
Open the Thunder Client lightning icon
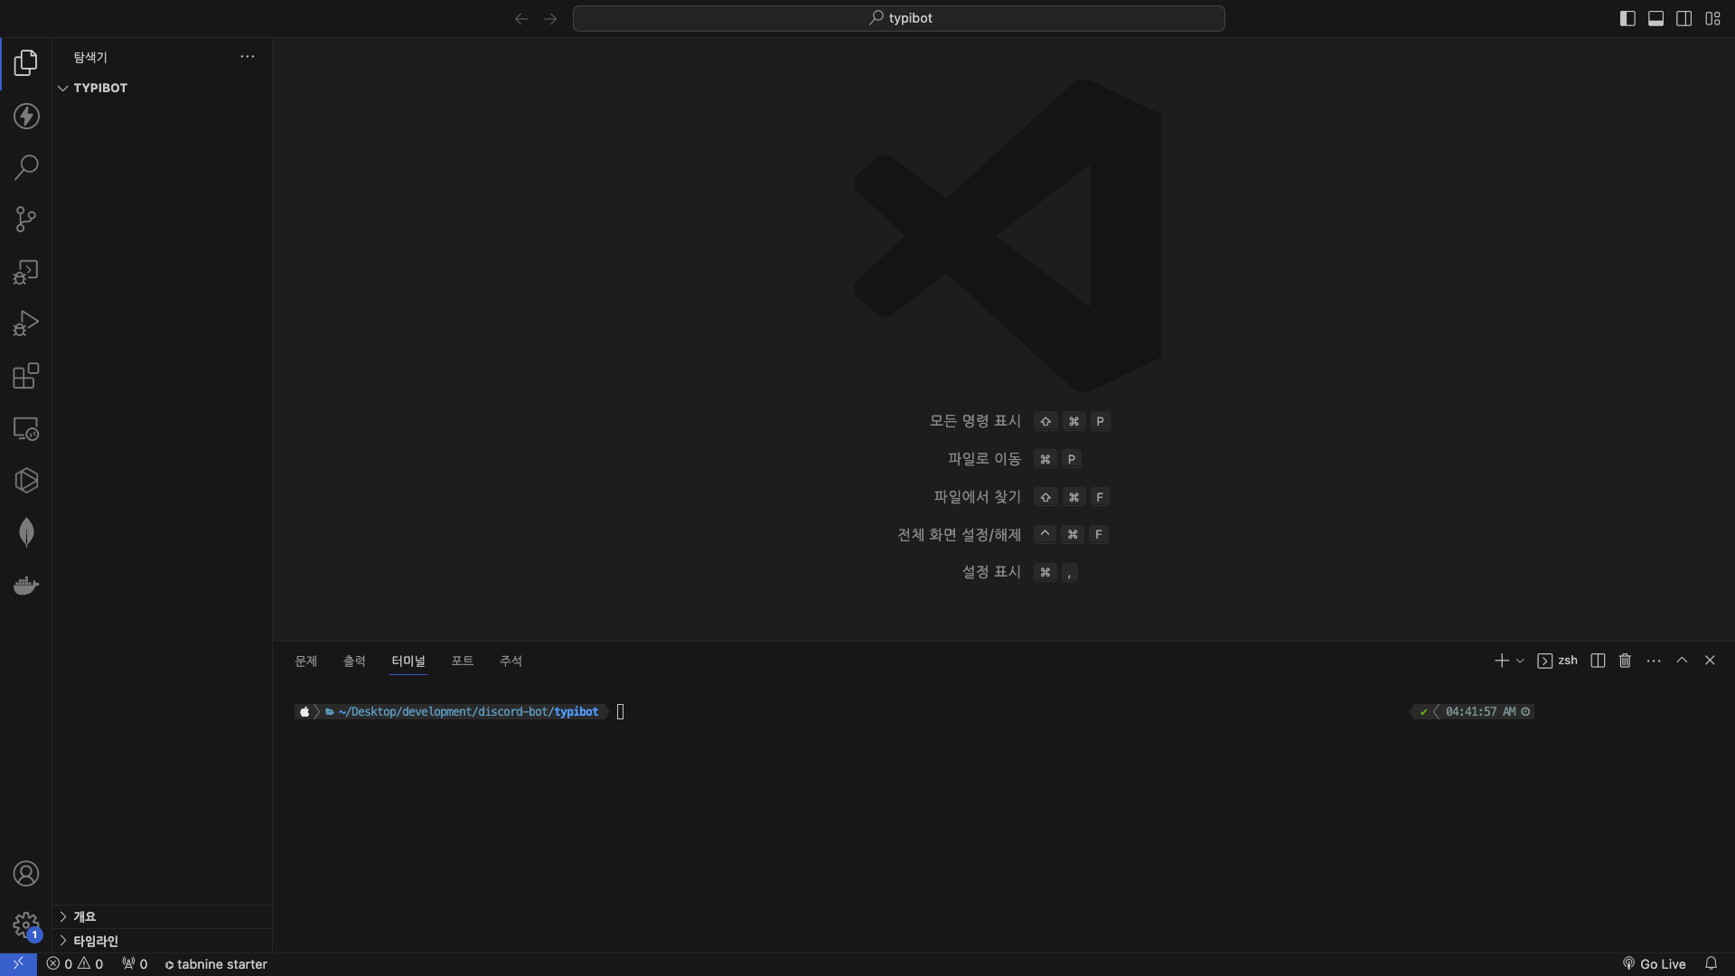point(26,116)
